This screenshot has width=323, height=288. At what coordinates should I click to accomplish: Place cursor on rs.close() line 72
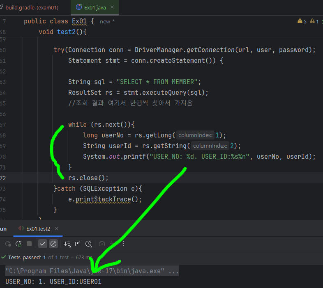pyautogui.click(x=88, y=178)
